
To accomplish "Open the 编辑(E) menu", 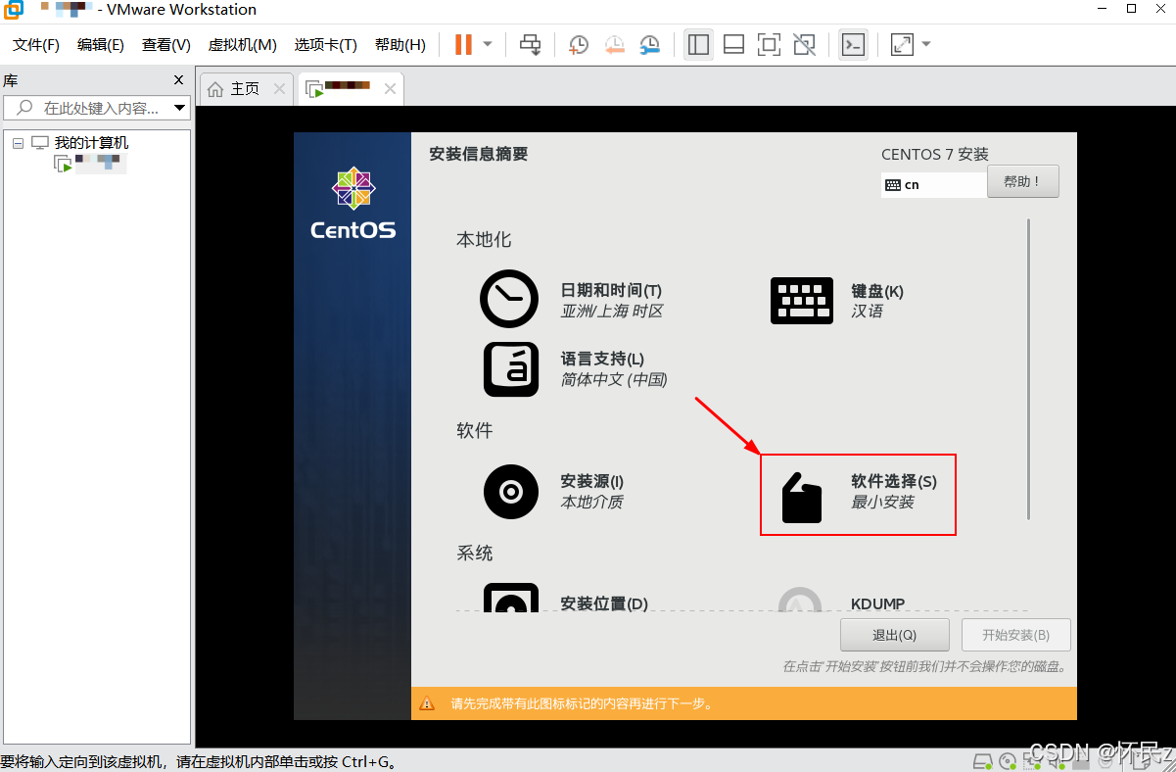I will [101, 45].
